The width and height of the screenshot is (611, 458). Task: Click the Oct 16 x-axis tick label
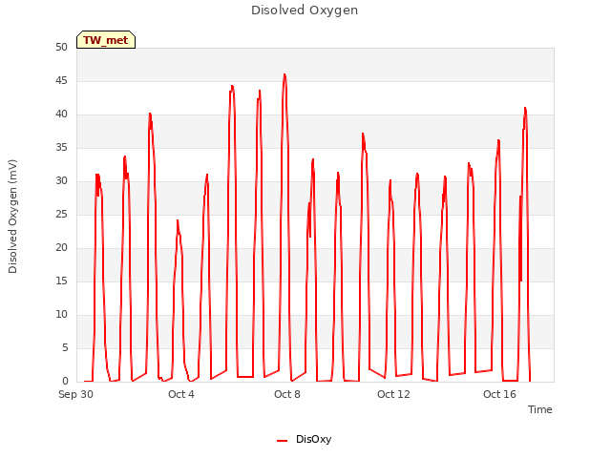[499, 394]
